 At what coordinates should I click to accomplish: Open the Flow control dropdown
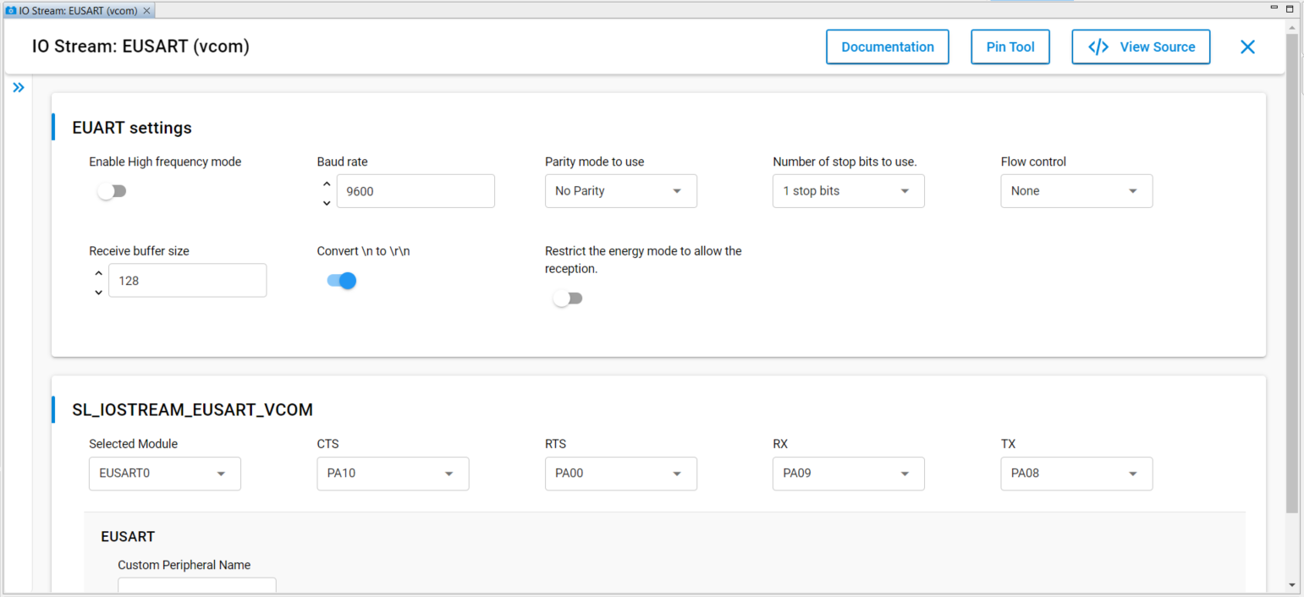(1076, 191)
